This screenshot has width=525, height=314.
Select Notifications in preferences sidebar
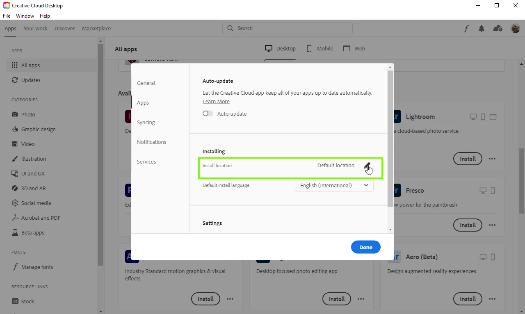(x=152, y=142)
